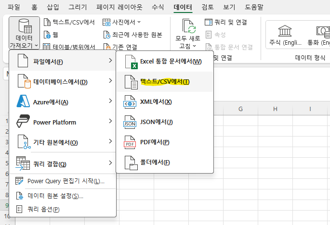Click the Excel workbook file icon
The width and height of the screenshot is (330, 225).
pos(132,62)
